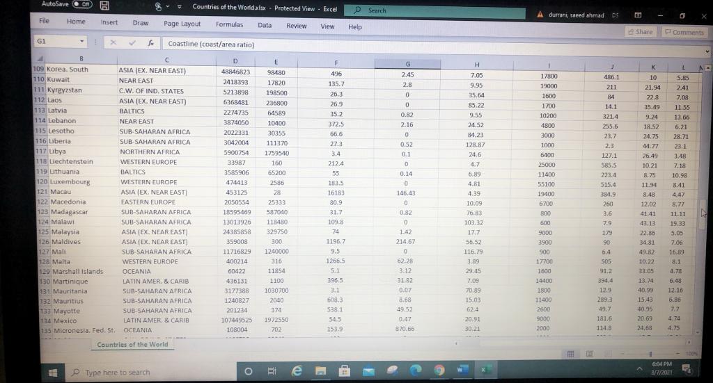
Task: Open File Explorer from taskbar
Action: [320, 371]
